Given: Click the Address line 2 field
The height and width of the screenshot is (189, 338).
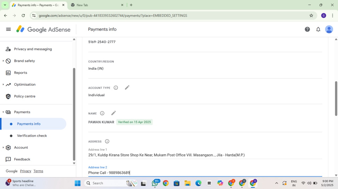Looking at the screenshot, I should [205, 173].
